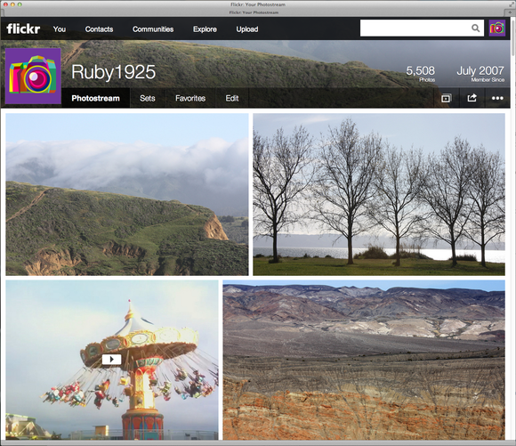Image resolution: width=516 pixels, height=446 pixels.
Task: Click inside the search input field
Action: (415, 28)
